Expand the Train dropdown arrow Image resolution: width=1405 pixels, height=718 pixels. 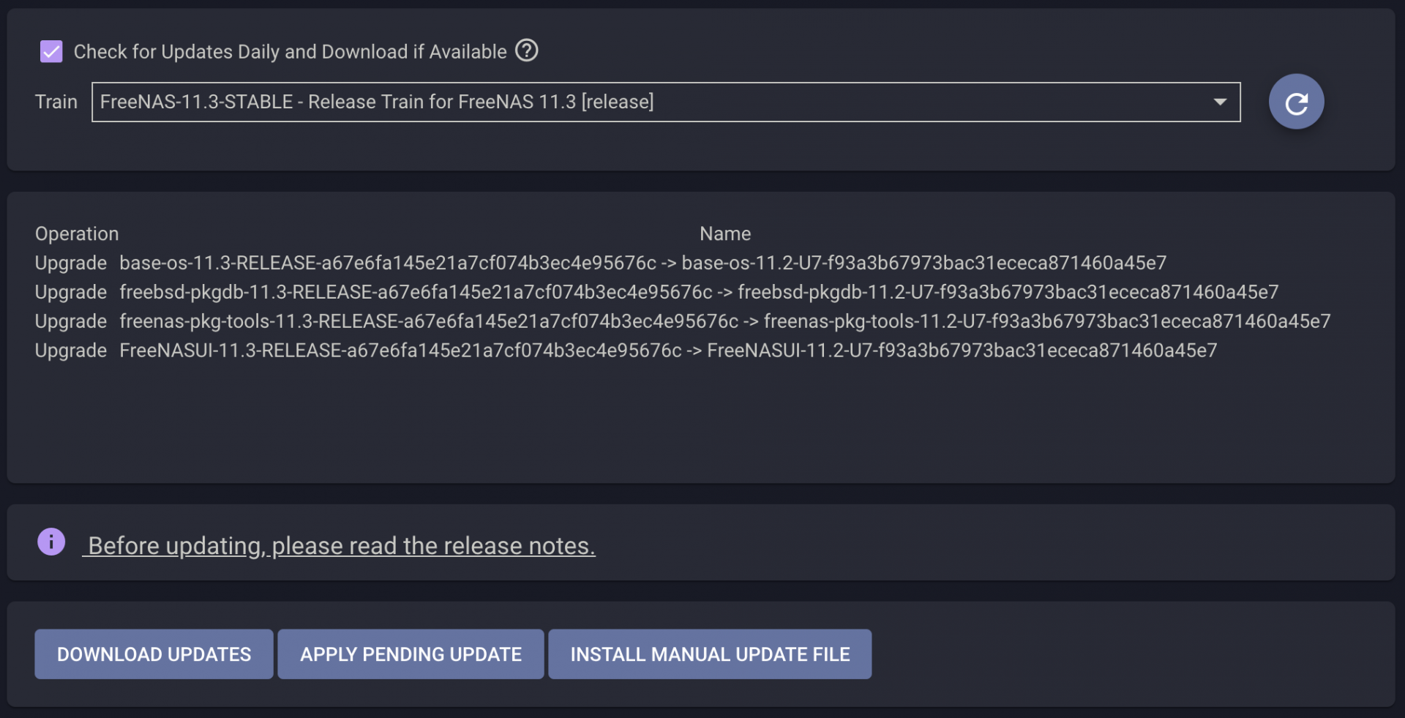pyautogui.click(x=1220, y=102)
